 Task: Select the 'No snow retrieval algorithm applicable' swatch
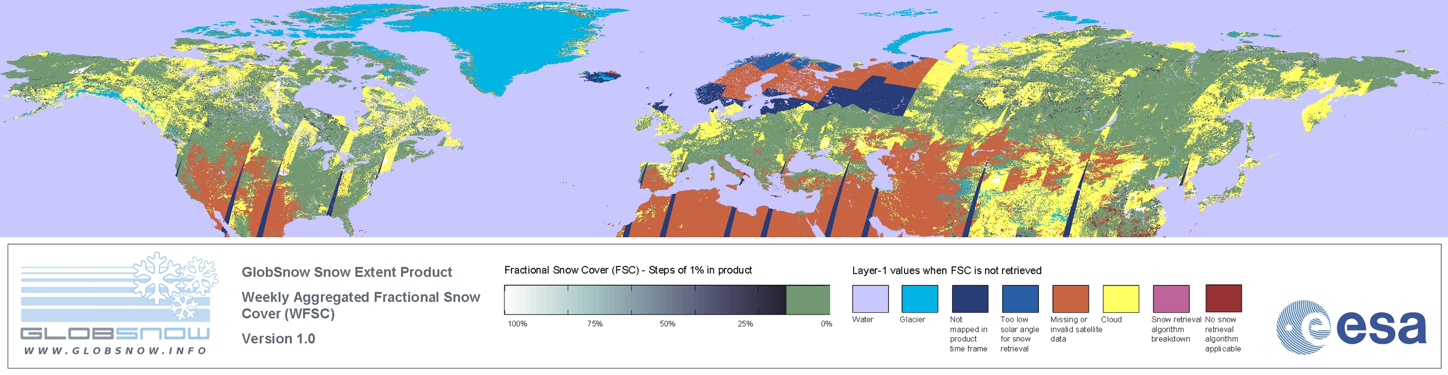(x=1223, y=298)
